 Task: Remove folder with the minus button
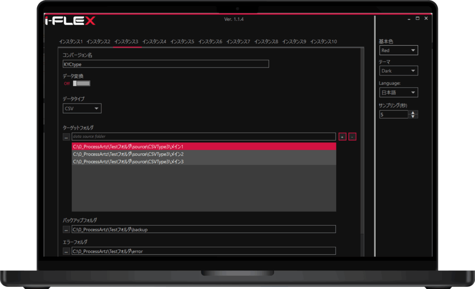coord(353,137)
